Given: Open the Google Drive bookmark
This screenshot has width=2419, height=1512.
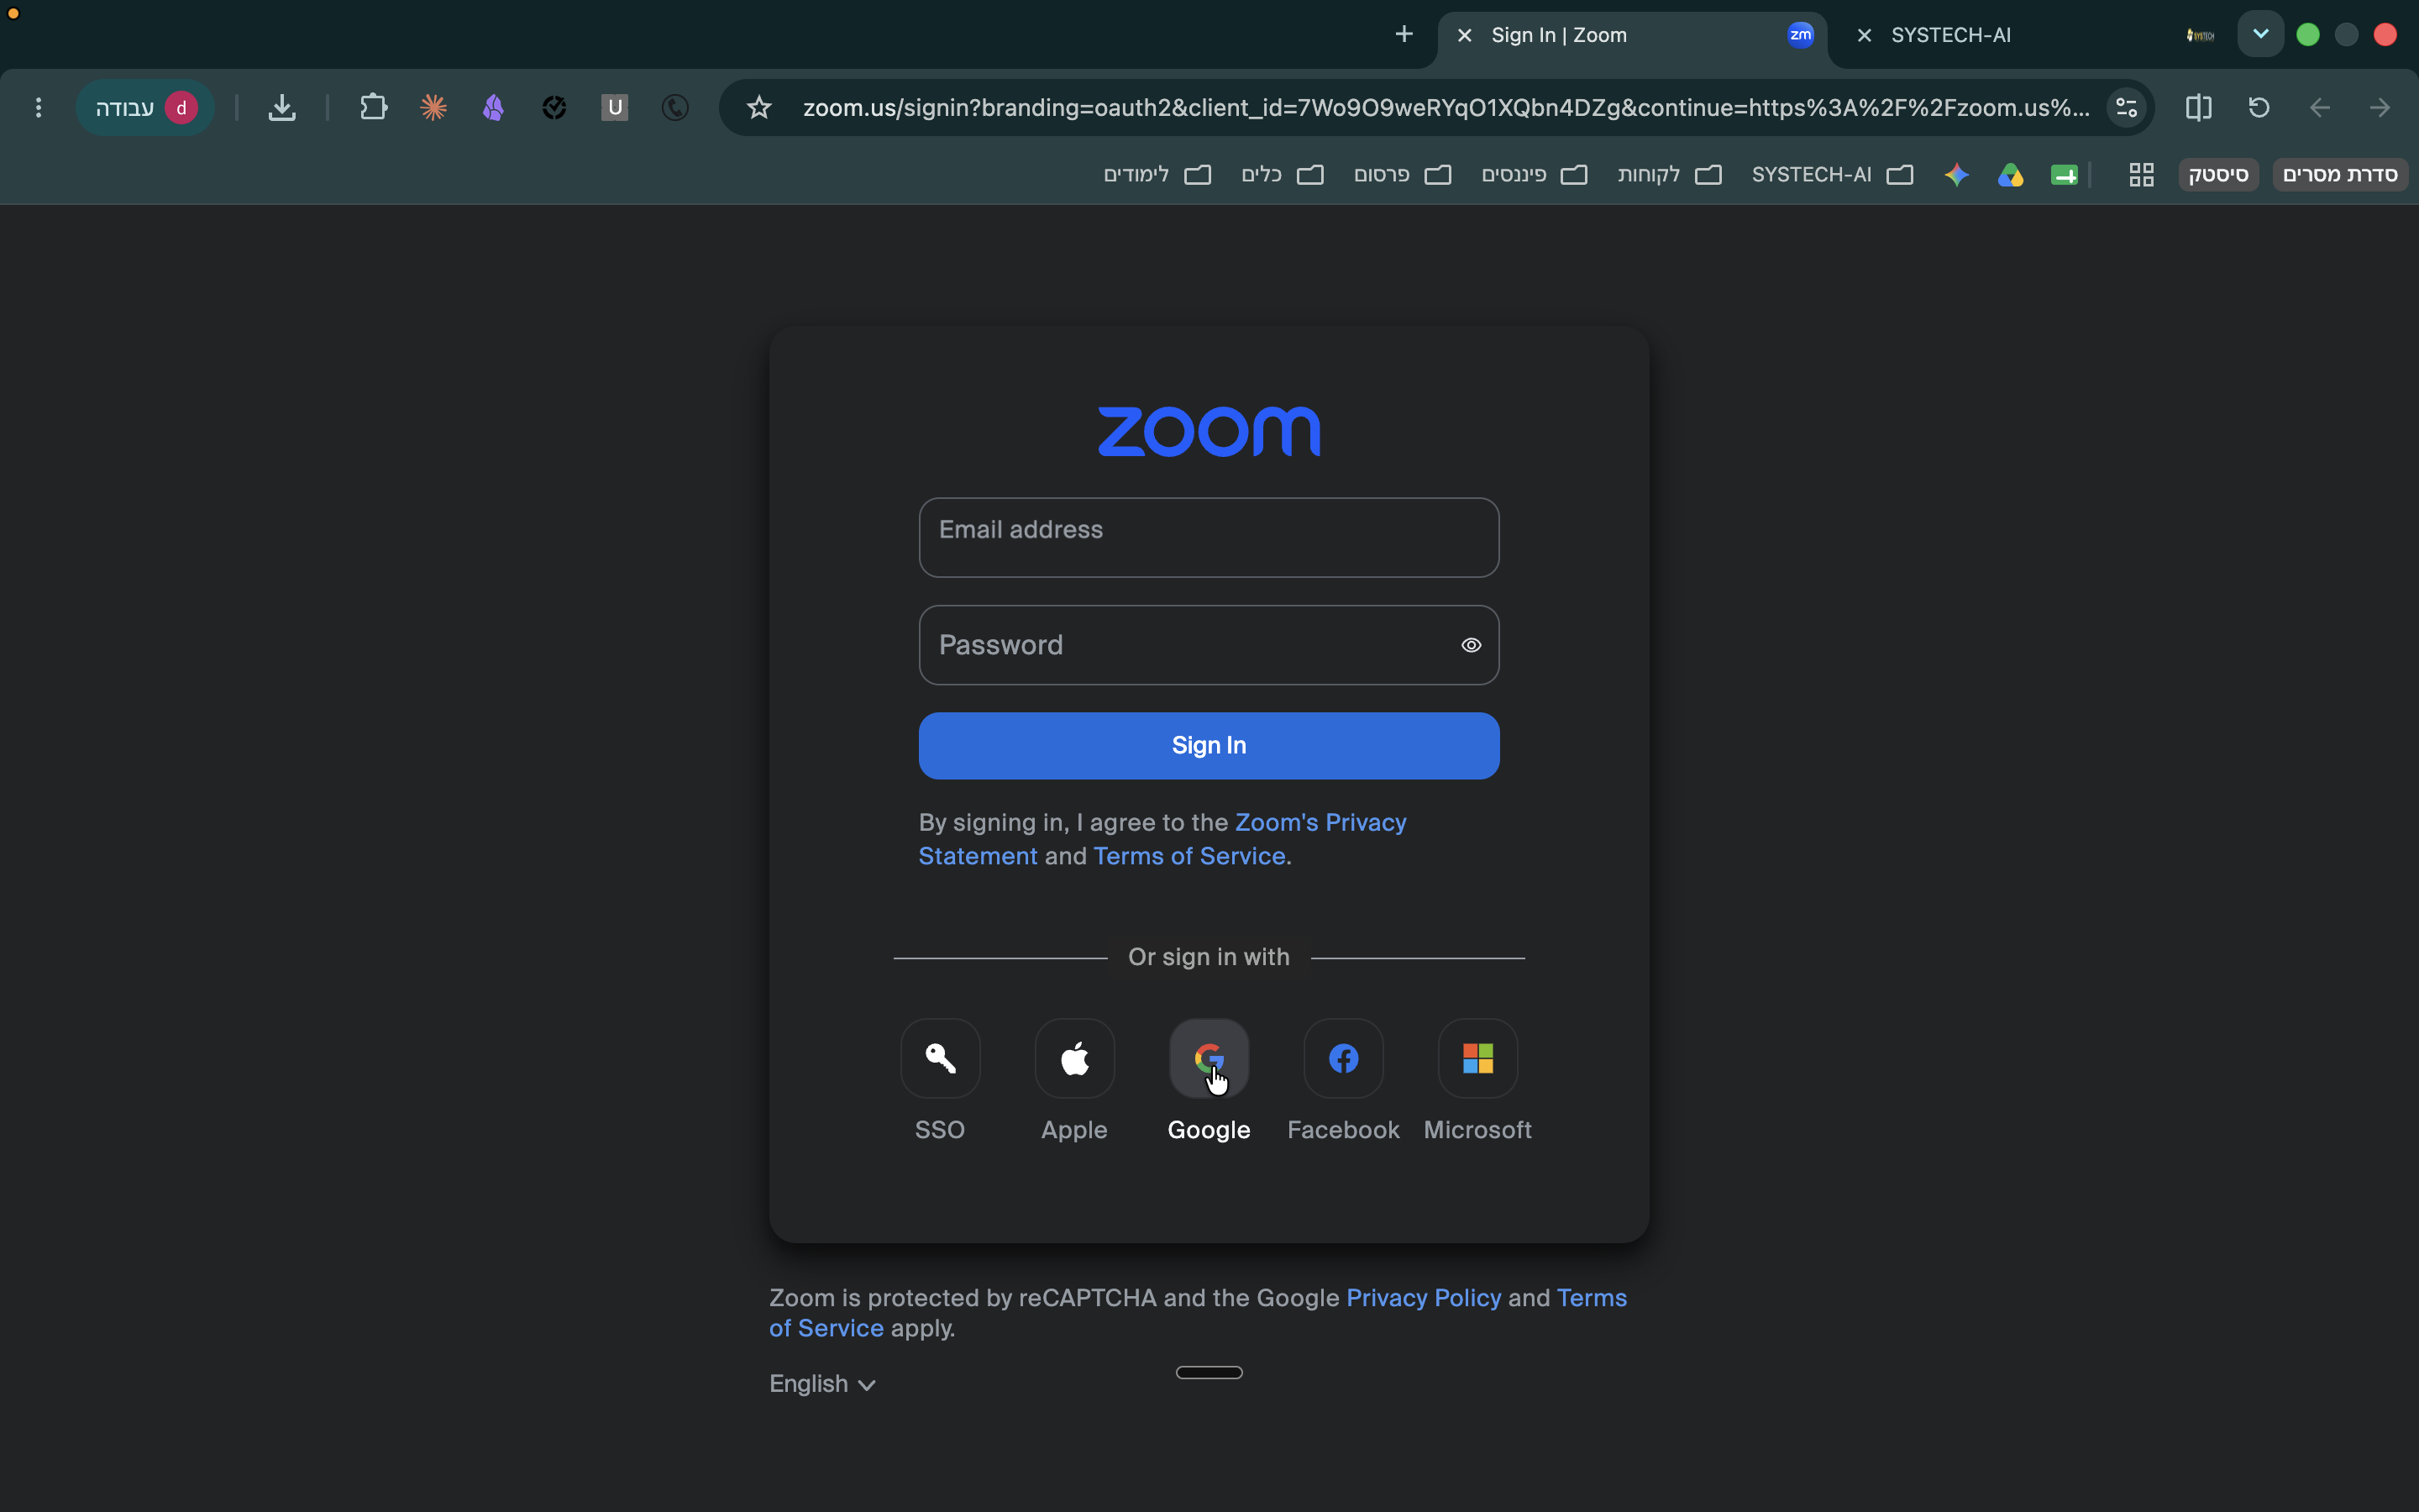Looking at the screenshot, I should [2010, 175].
